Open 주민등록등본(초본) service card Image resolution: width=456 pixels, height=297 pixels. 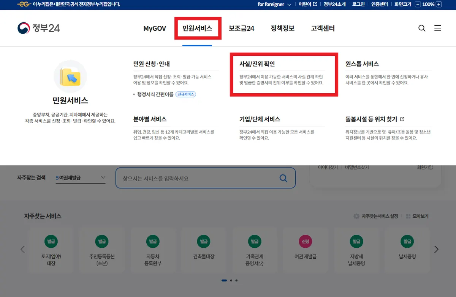[102, 250]
